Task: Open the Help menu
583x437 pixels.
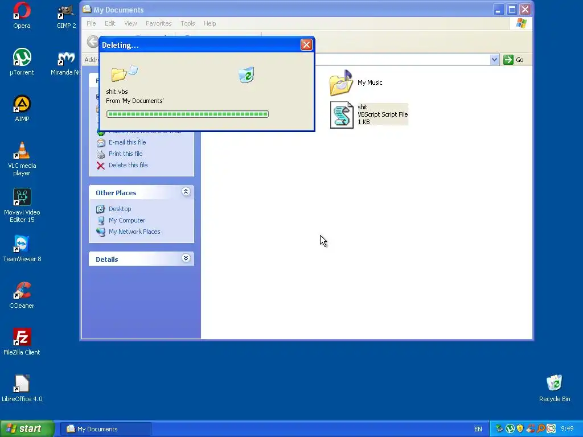Action: (210, 23)
